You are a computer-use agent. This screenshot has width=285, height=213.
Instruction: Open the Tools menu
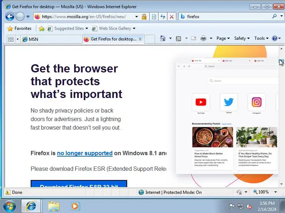tap(261, 38)
